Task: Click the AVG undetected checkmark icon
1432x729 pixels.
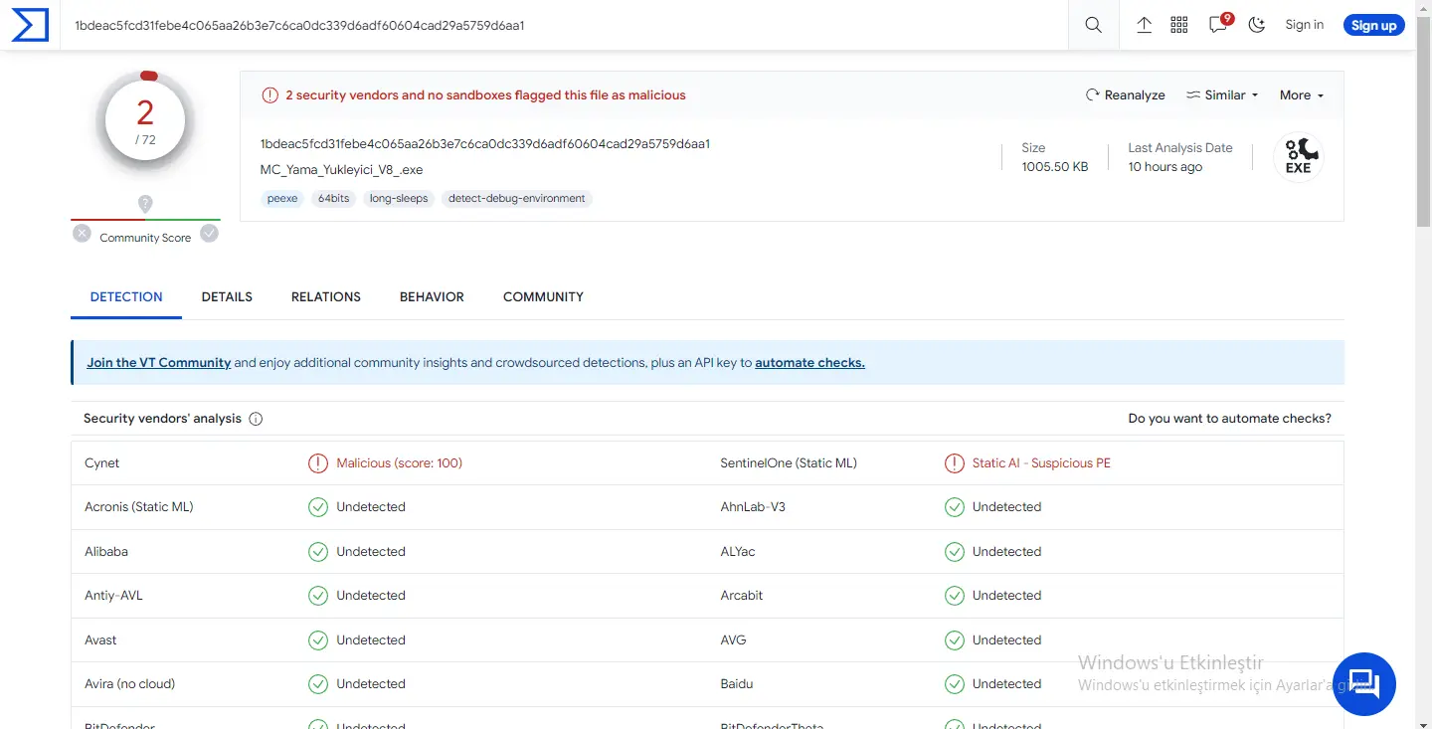Action: tap(955, 640)
